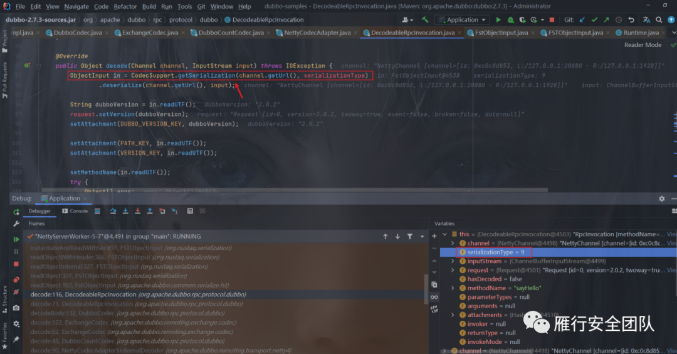Viewport: 677px width, 354px height.
Task: Collapse the 'this' variable node
Action: pos(444,234)
